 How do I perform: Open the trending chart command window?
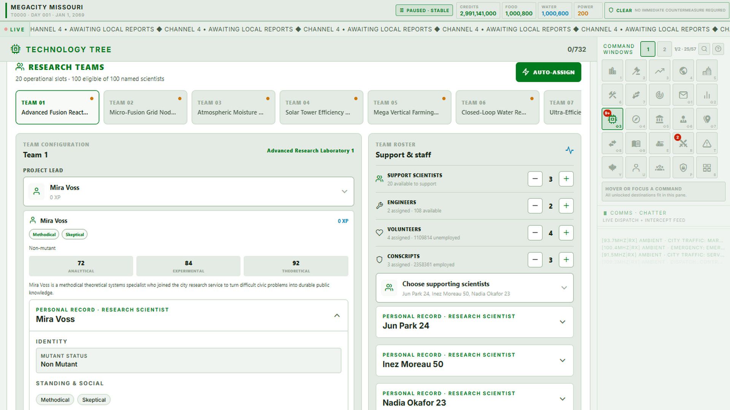coord(660,71)
